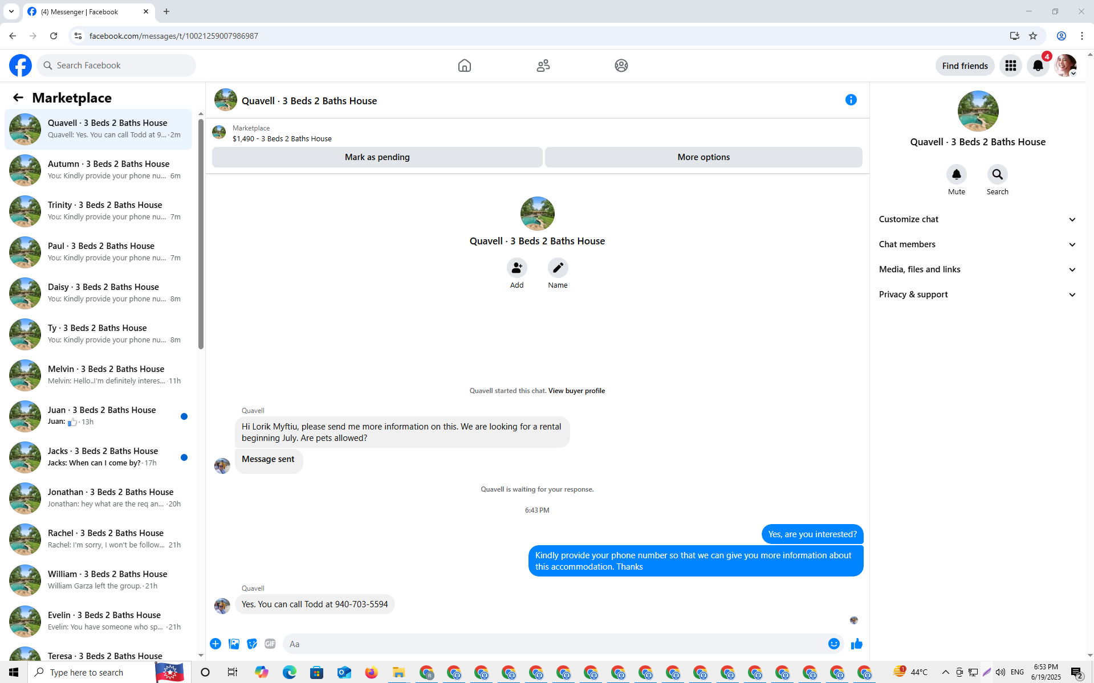Bookmark this page with the star icon
Image resolution: width=1094 pixels, height=683 pixels.
pos(1033,36)
